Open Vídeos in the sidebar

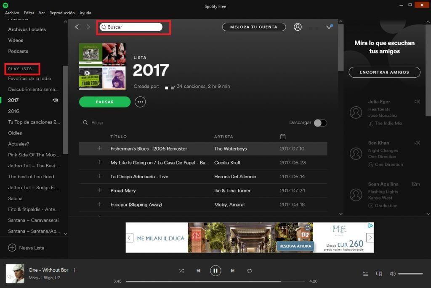(16, 40)
